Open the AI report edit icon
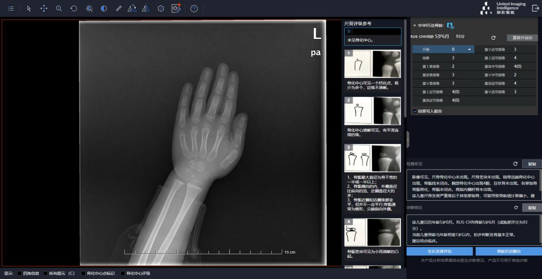The height and width of the screenshot is (279, 542). [176, 8]
